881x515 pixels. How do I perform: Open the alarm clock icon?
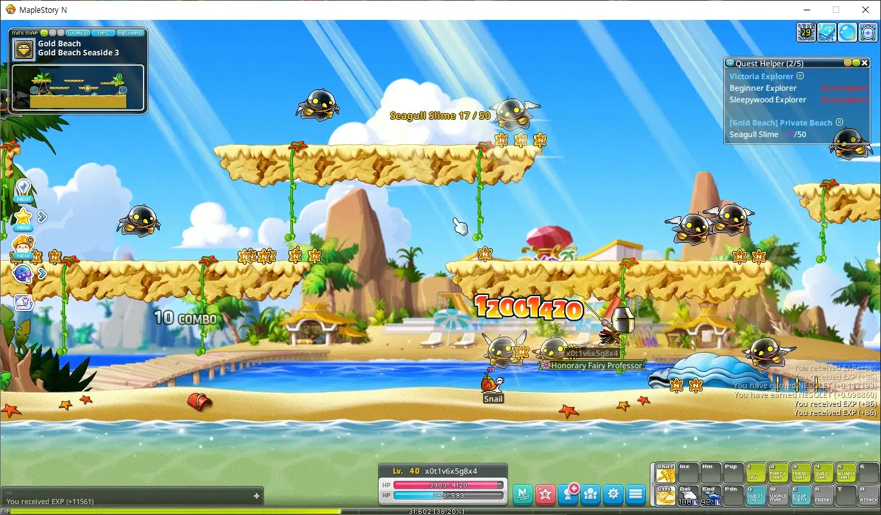(868, 32)
